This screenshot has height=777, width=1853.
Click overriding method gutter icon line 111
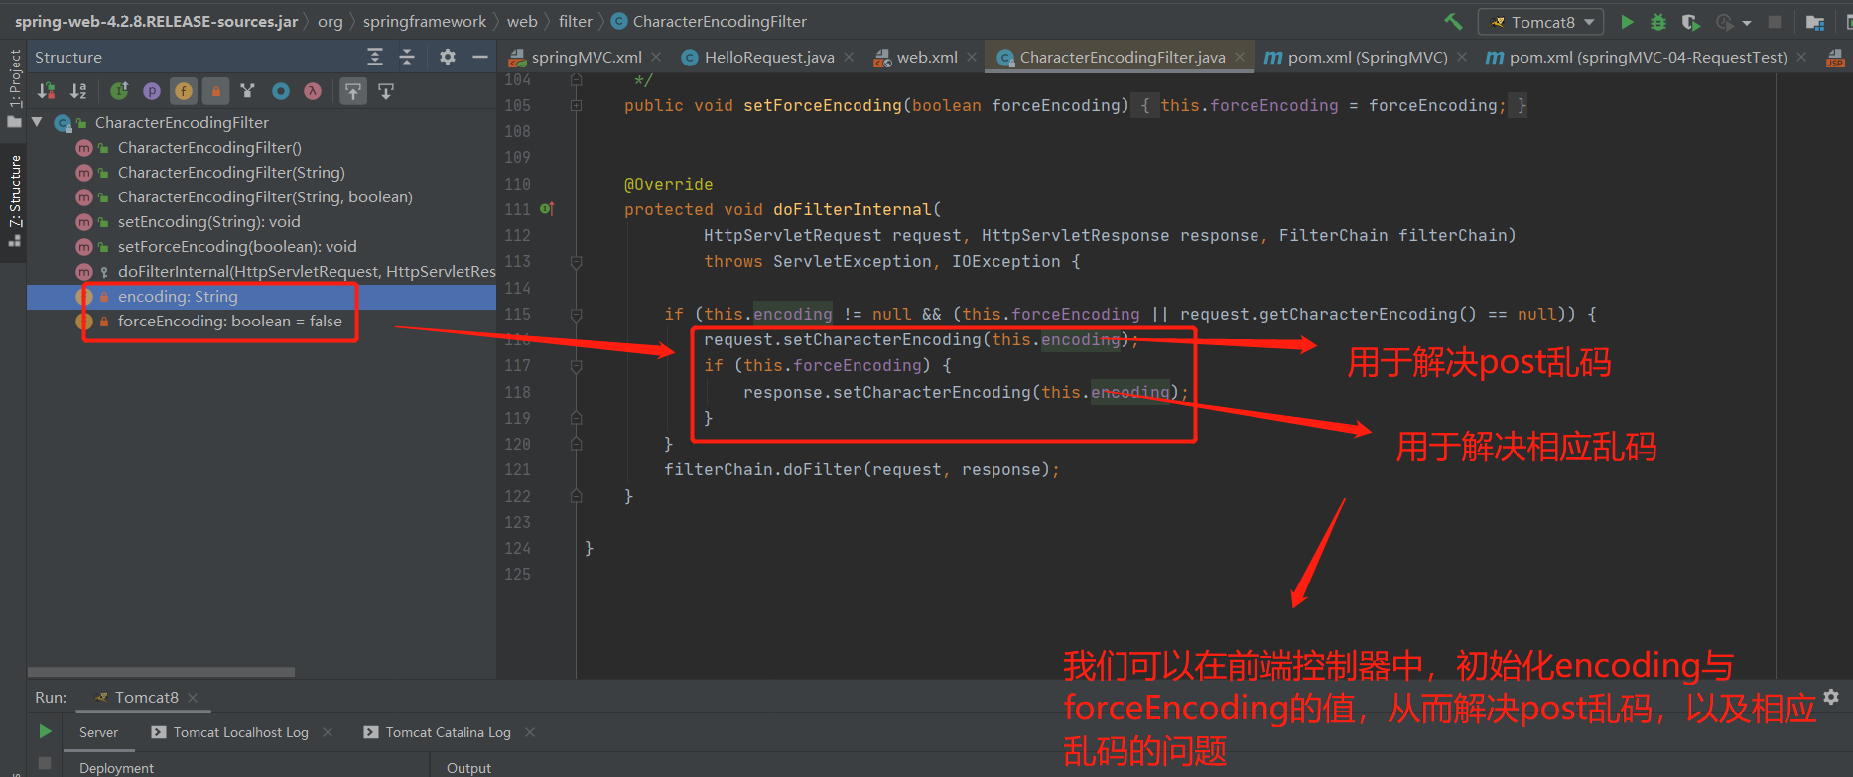click(x=547, y=209)
